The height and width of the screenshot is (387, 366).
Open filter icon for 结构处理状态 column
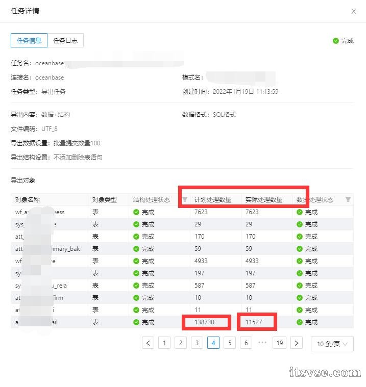185,199
